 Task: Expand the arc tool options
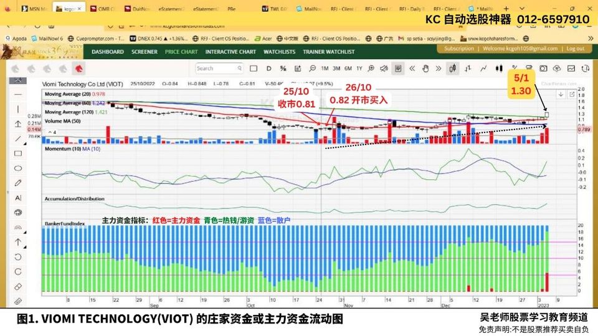coord(25,232)
